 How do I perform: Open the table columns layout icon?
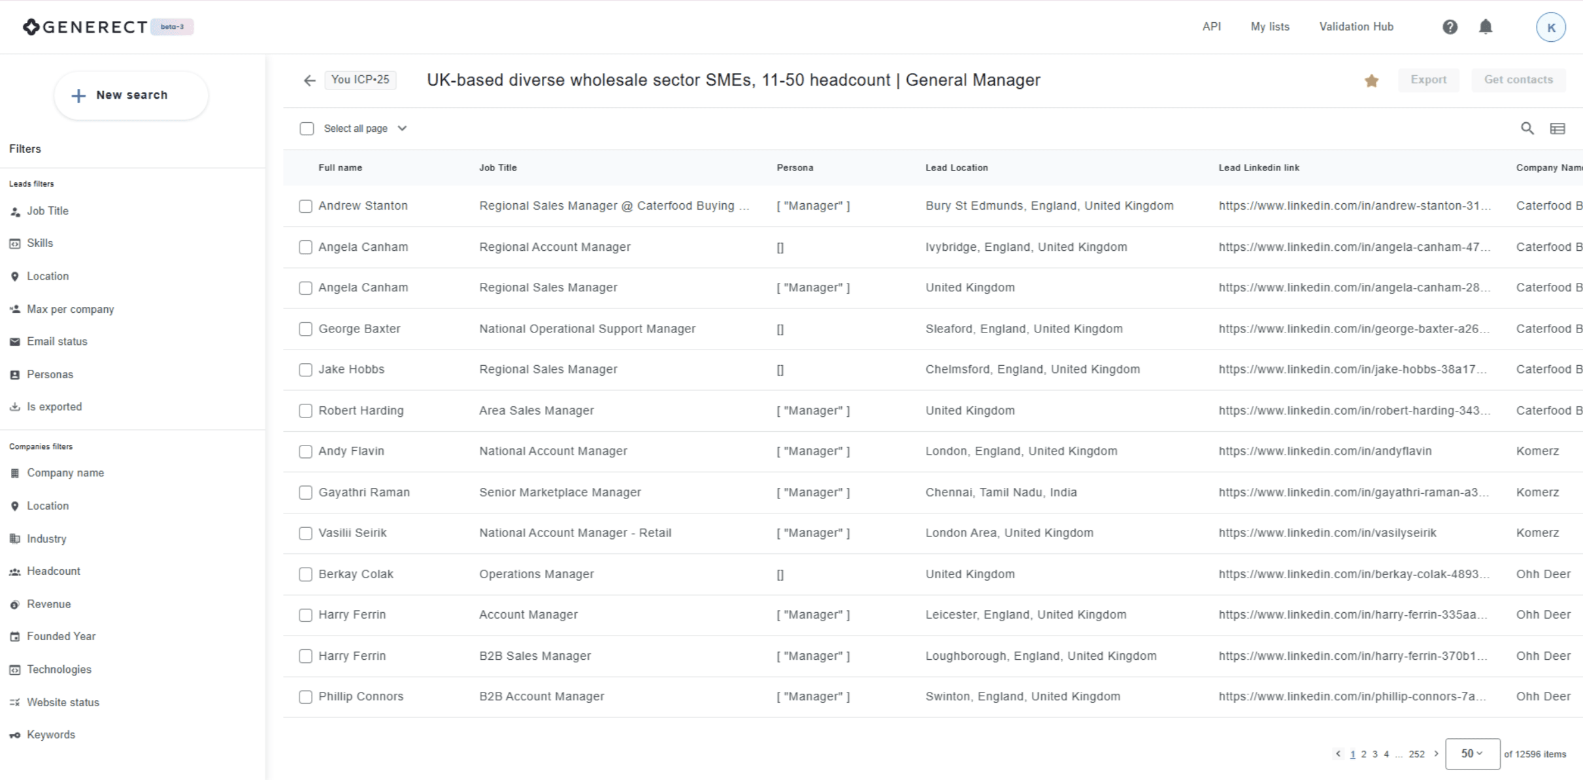1558,128
